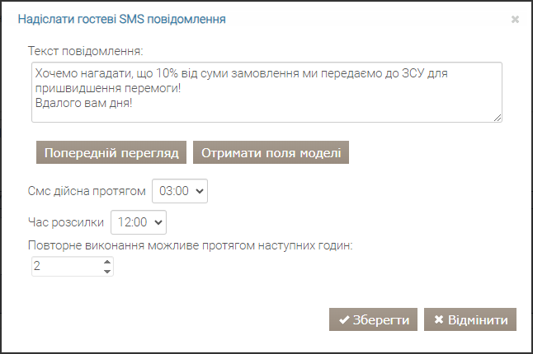The width and height of the screenshot is (533, 354).
Task: Save the SMS settings with Зберегти
Action: tap(373, 319)
